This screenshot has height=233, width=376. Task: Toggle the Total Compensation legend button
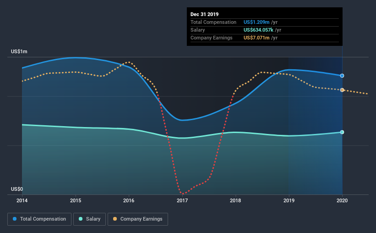pos(39,219)
